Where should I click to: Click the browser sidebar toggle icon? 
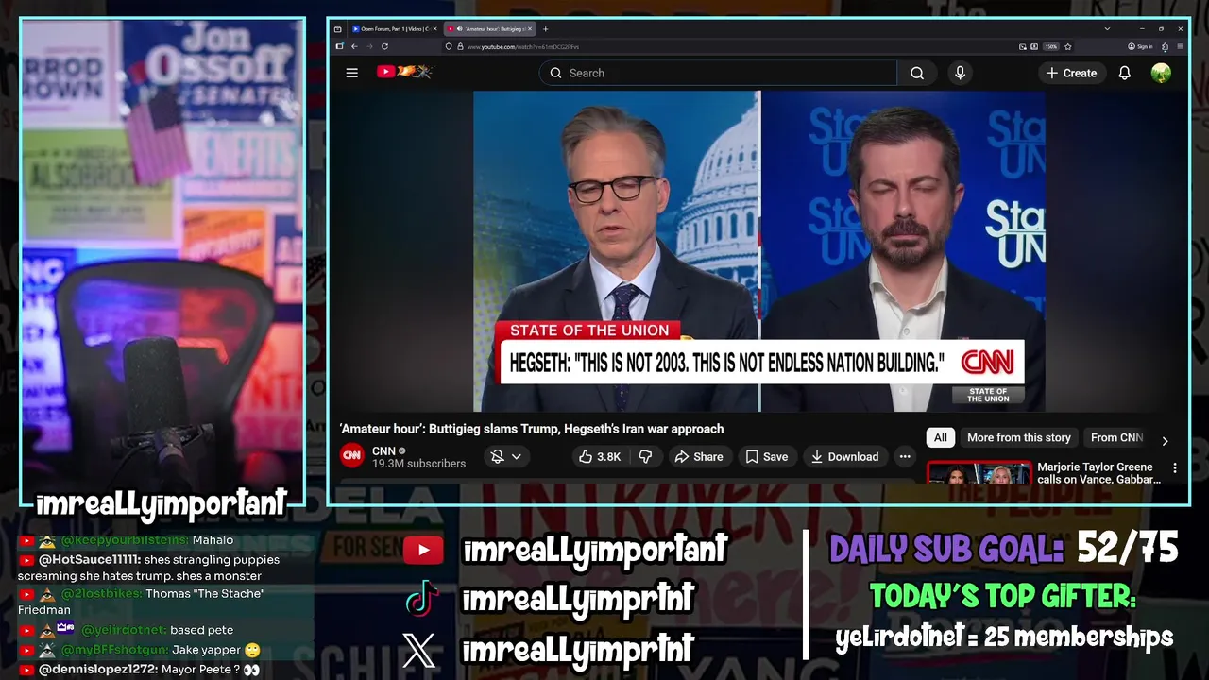pos(339,46)
